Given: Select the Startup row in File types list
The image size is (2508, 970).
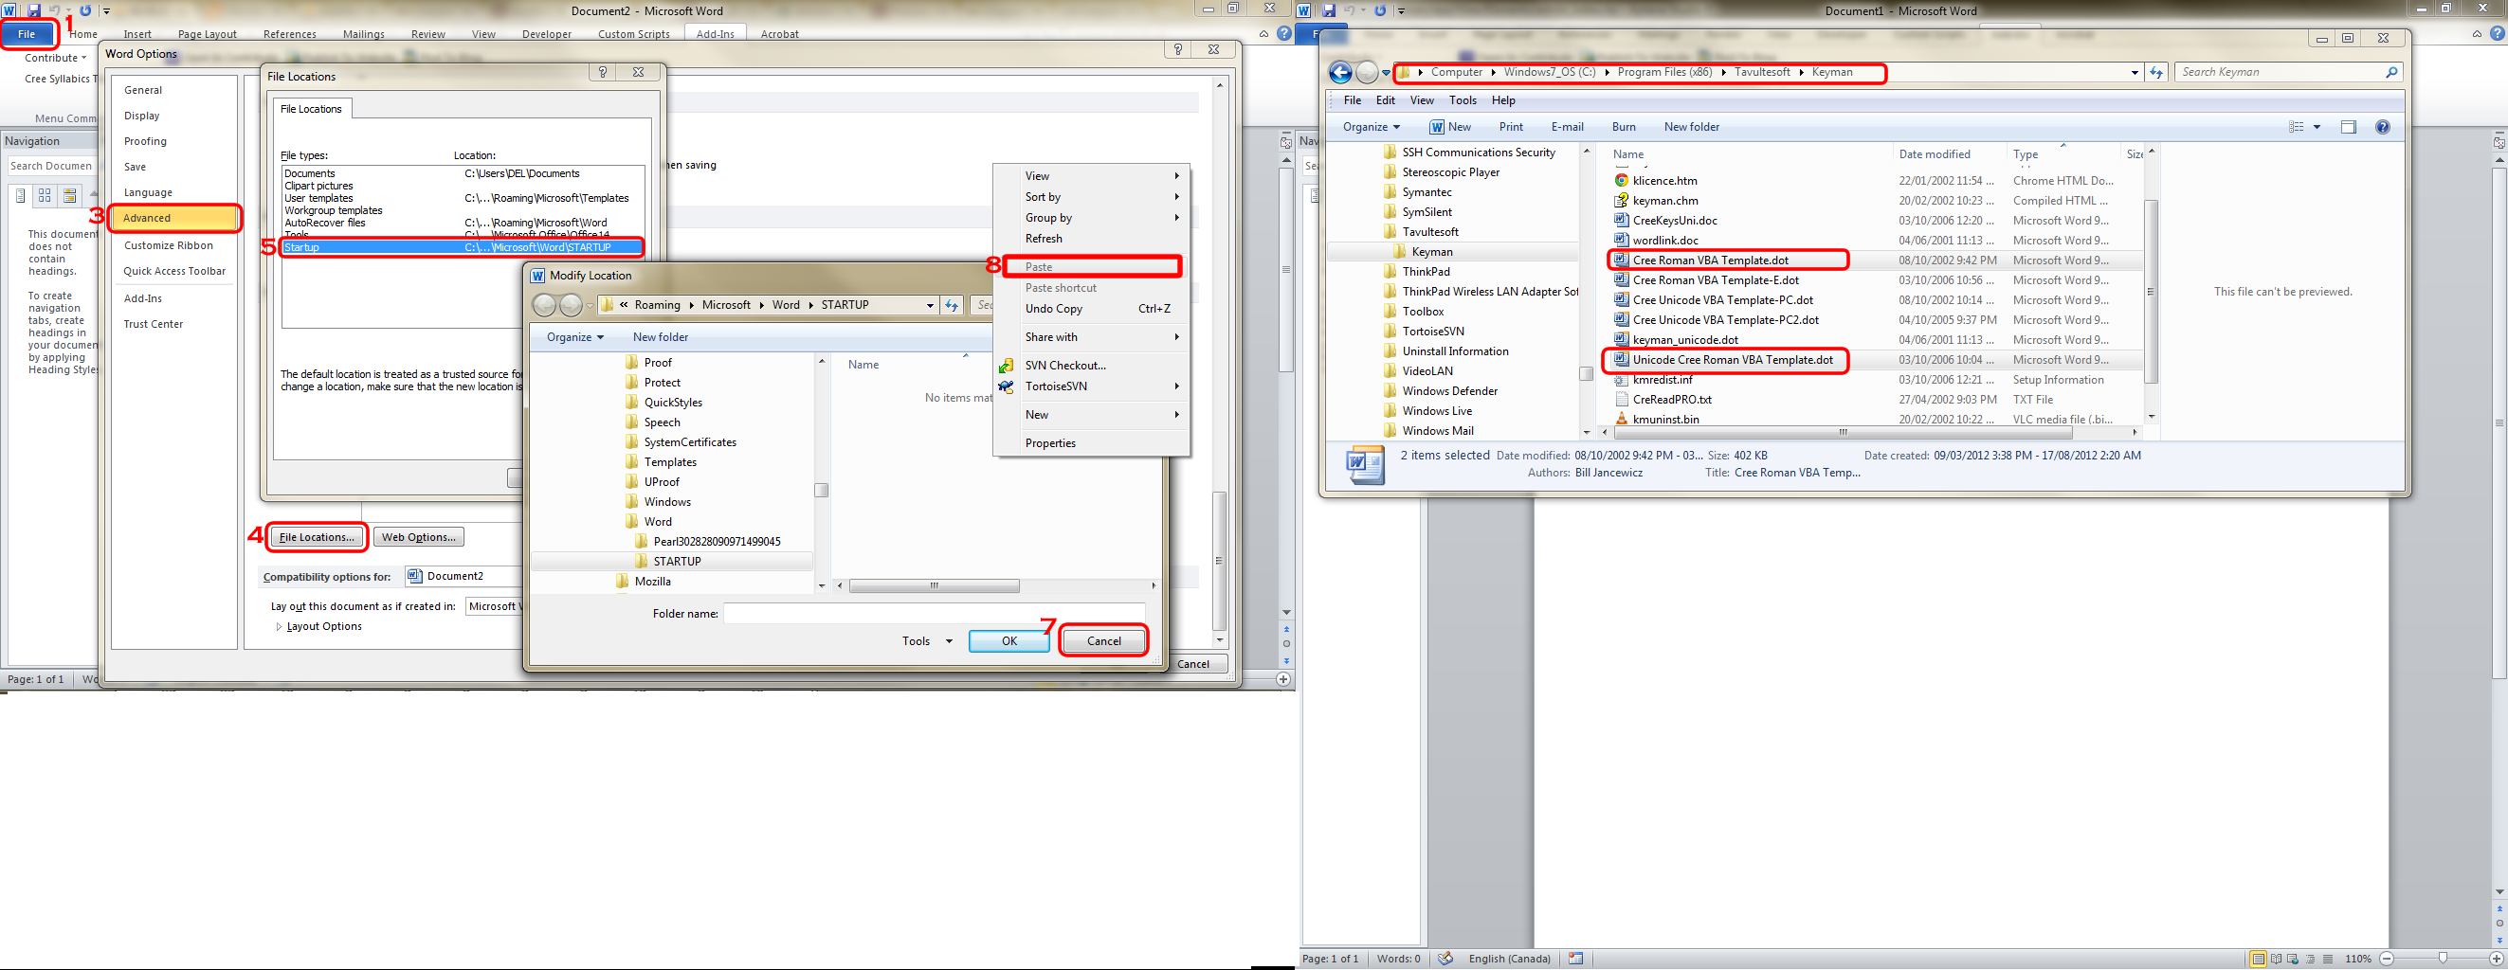Looking at the screenshot, I should click(463, 247).
